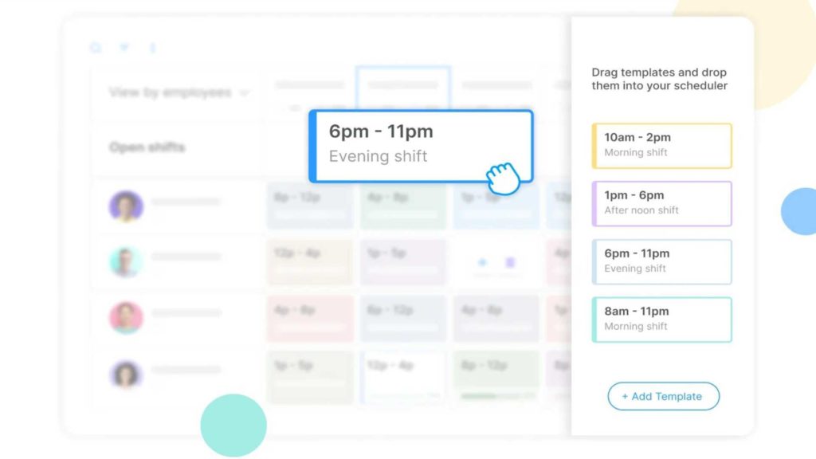Click the purple template icon in the empty cell
This screenshot has height=459, width=816.
pyautogui.click(x=510, y=262)
